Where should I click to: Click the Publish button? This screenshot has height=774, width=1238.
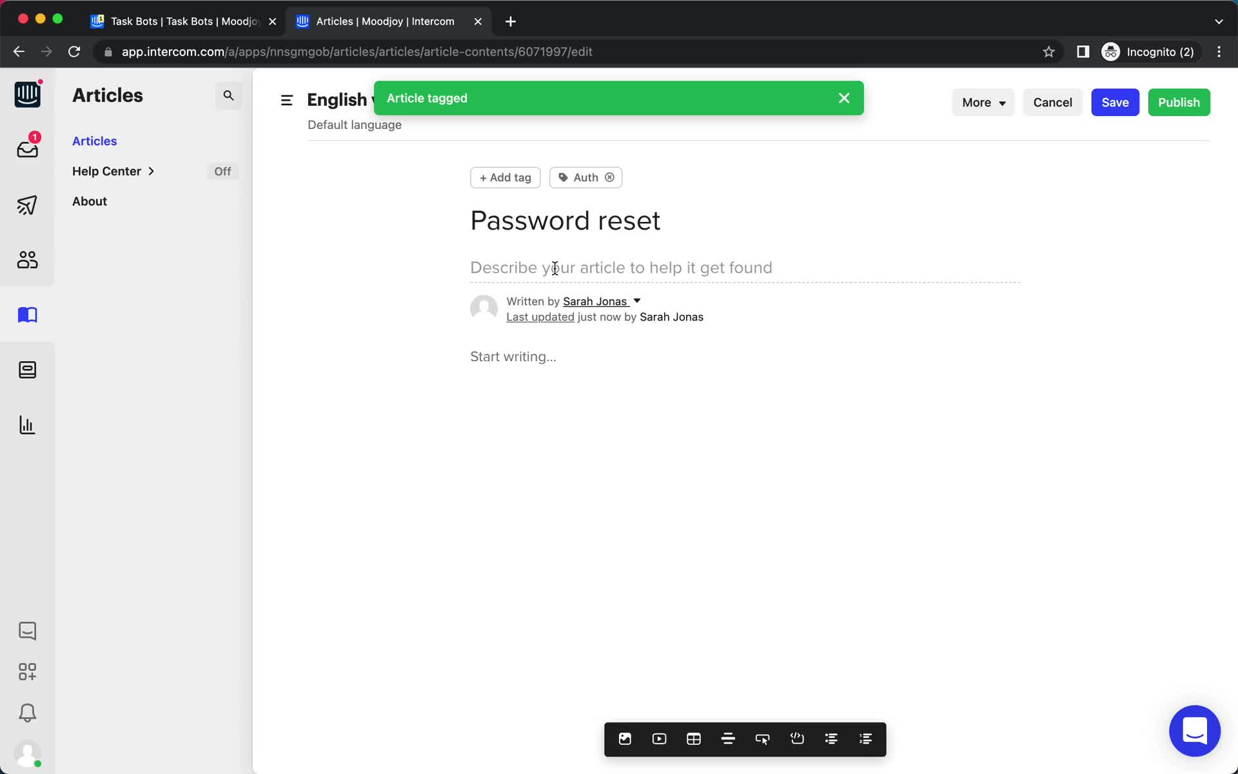point(1178,102)
